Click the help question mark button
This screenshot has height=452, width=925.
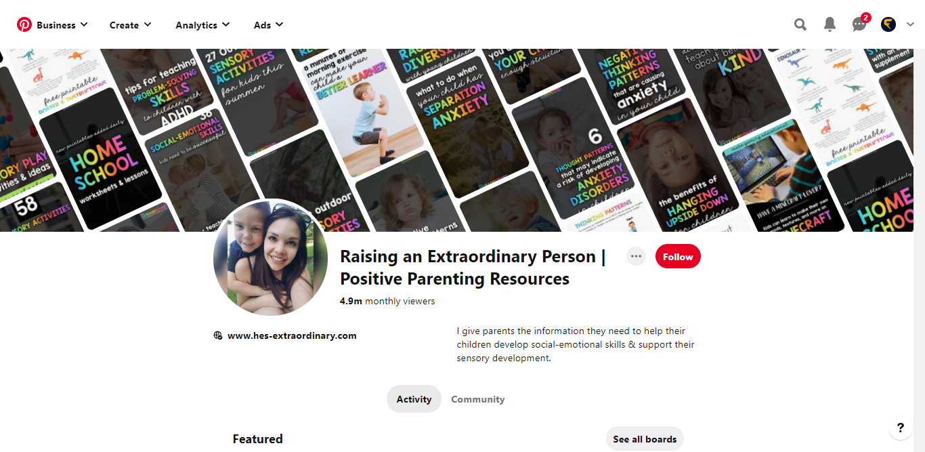pos(900,428)
